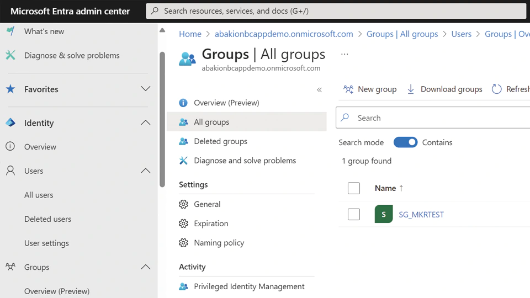The image size is (530, 298).
Task: Open Overview (Preview) under Groups sidebar
Action: click(57, 291)
